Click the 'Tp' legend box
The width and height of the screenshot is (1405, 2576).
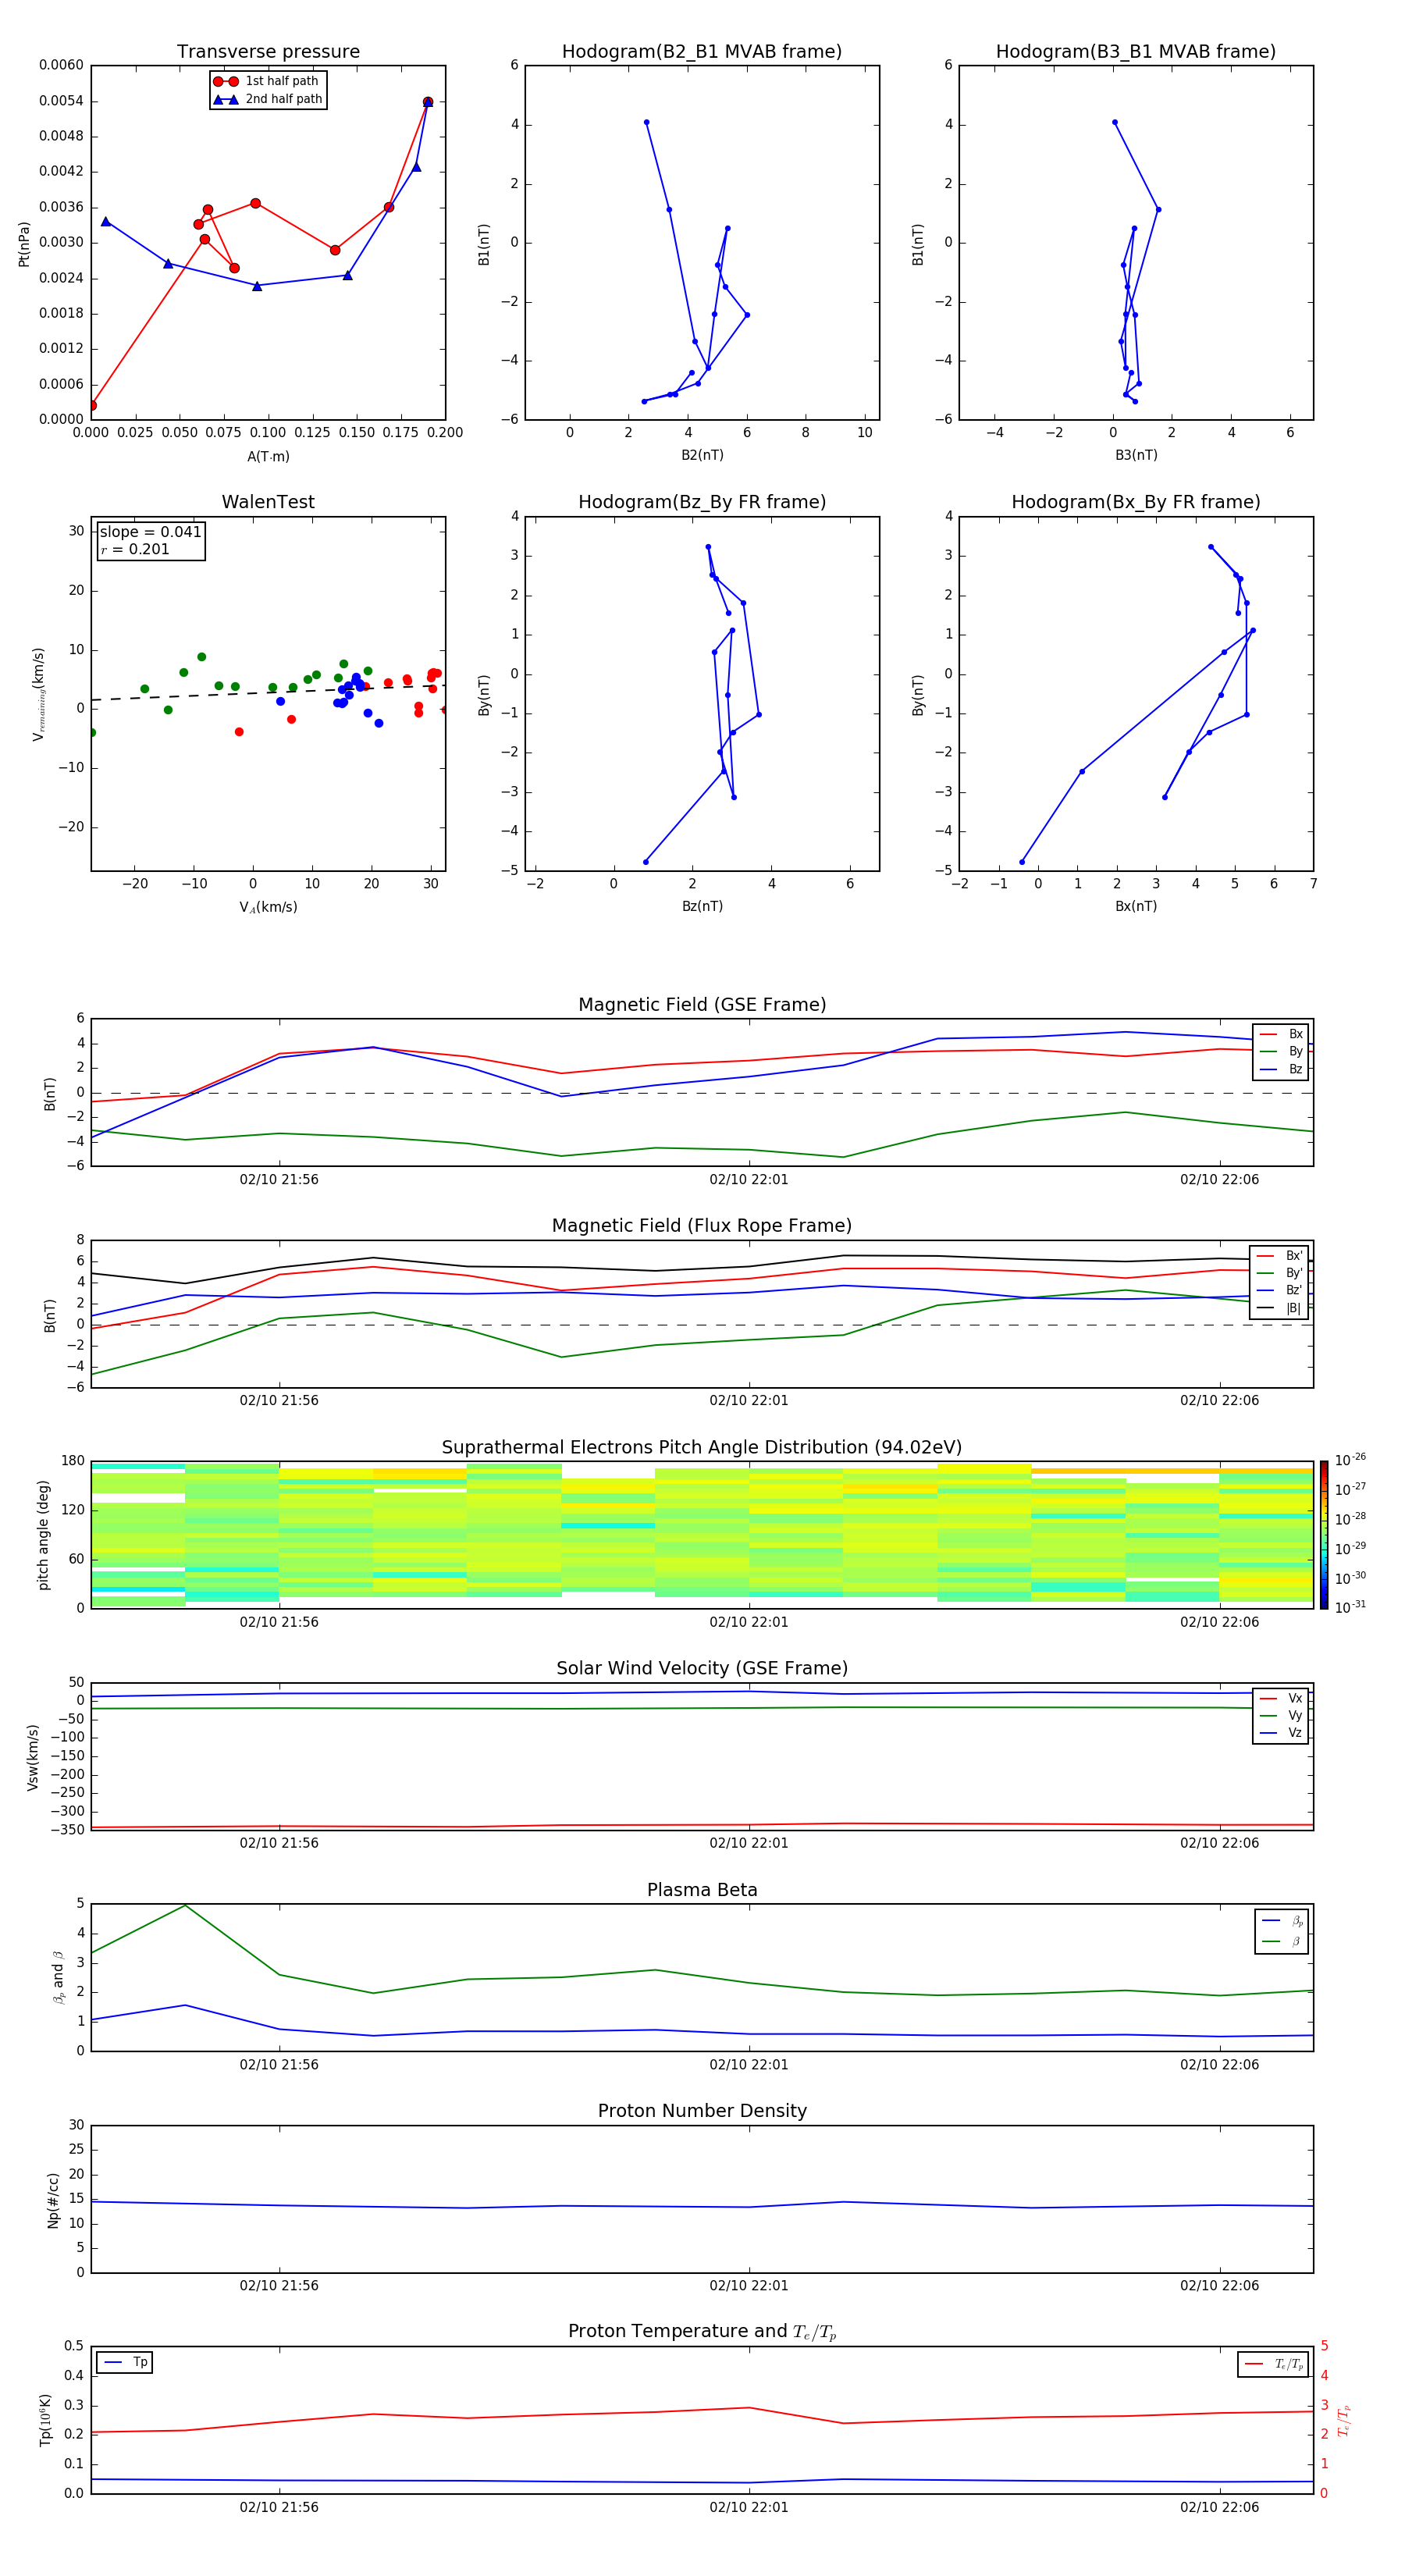(124, 2362)
